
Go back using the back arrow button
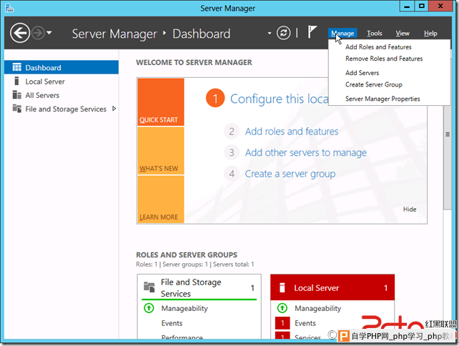[20, 33]
